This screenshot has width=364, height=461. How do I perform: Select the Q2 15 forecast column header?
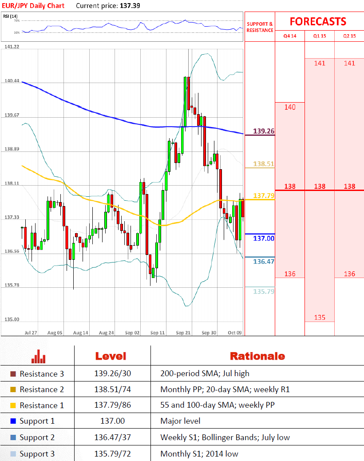(x=349, y=36)
